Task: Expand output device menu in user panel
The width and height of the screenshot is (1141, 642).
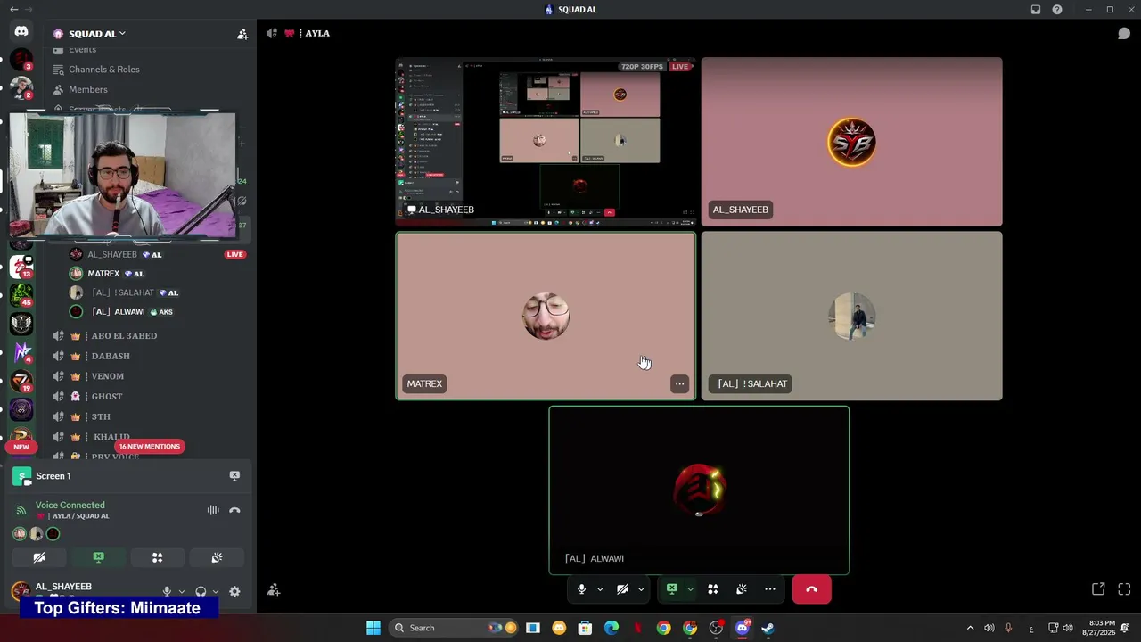Action: pyautogui.click(x=216, y=591)
